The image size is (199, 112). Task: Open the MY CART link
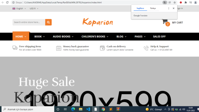(177, 22)
